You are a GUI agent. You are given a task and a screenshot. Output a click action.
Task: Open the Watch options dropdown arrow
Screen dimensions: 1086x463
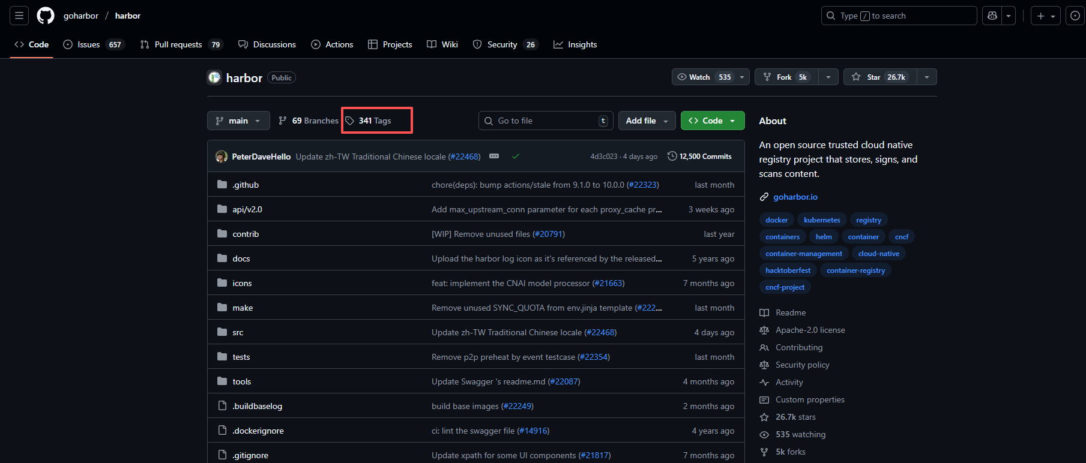coord(742,77)
